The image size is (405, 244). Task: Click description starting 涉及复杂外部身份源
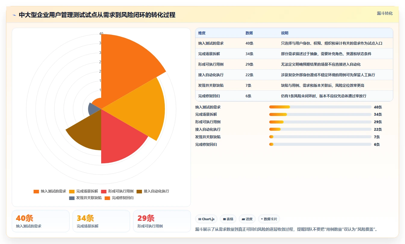click(328, 75)
